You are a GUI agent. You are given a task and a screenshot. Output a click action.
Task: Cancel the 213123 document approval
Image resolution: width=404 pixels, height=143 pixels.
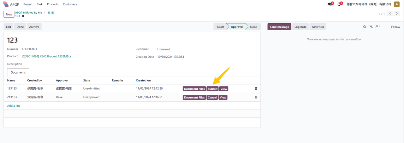[212, 97]
